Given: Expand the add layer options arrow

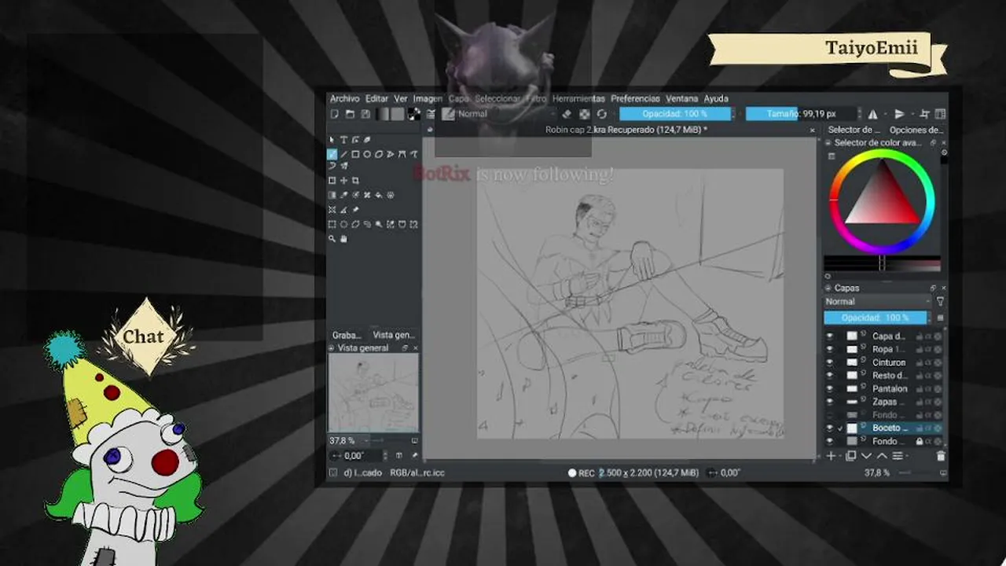Looking at the screenshot, I should click(840, 456).
